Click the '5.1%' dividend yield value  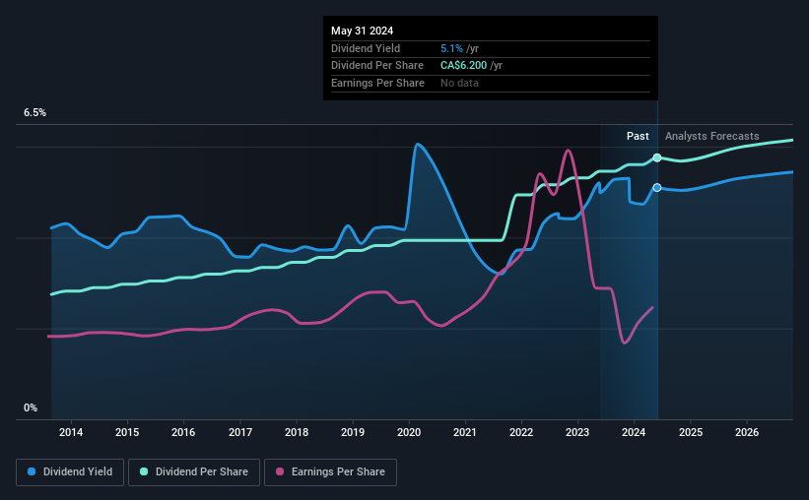451,48
